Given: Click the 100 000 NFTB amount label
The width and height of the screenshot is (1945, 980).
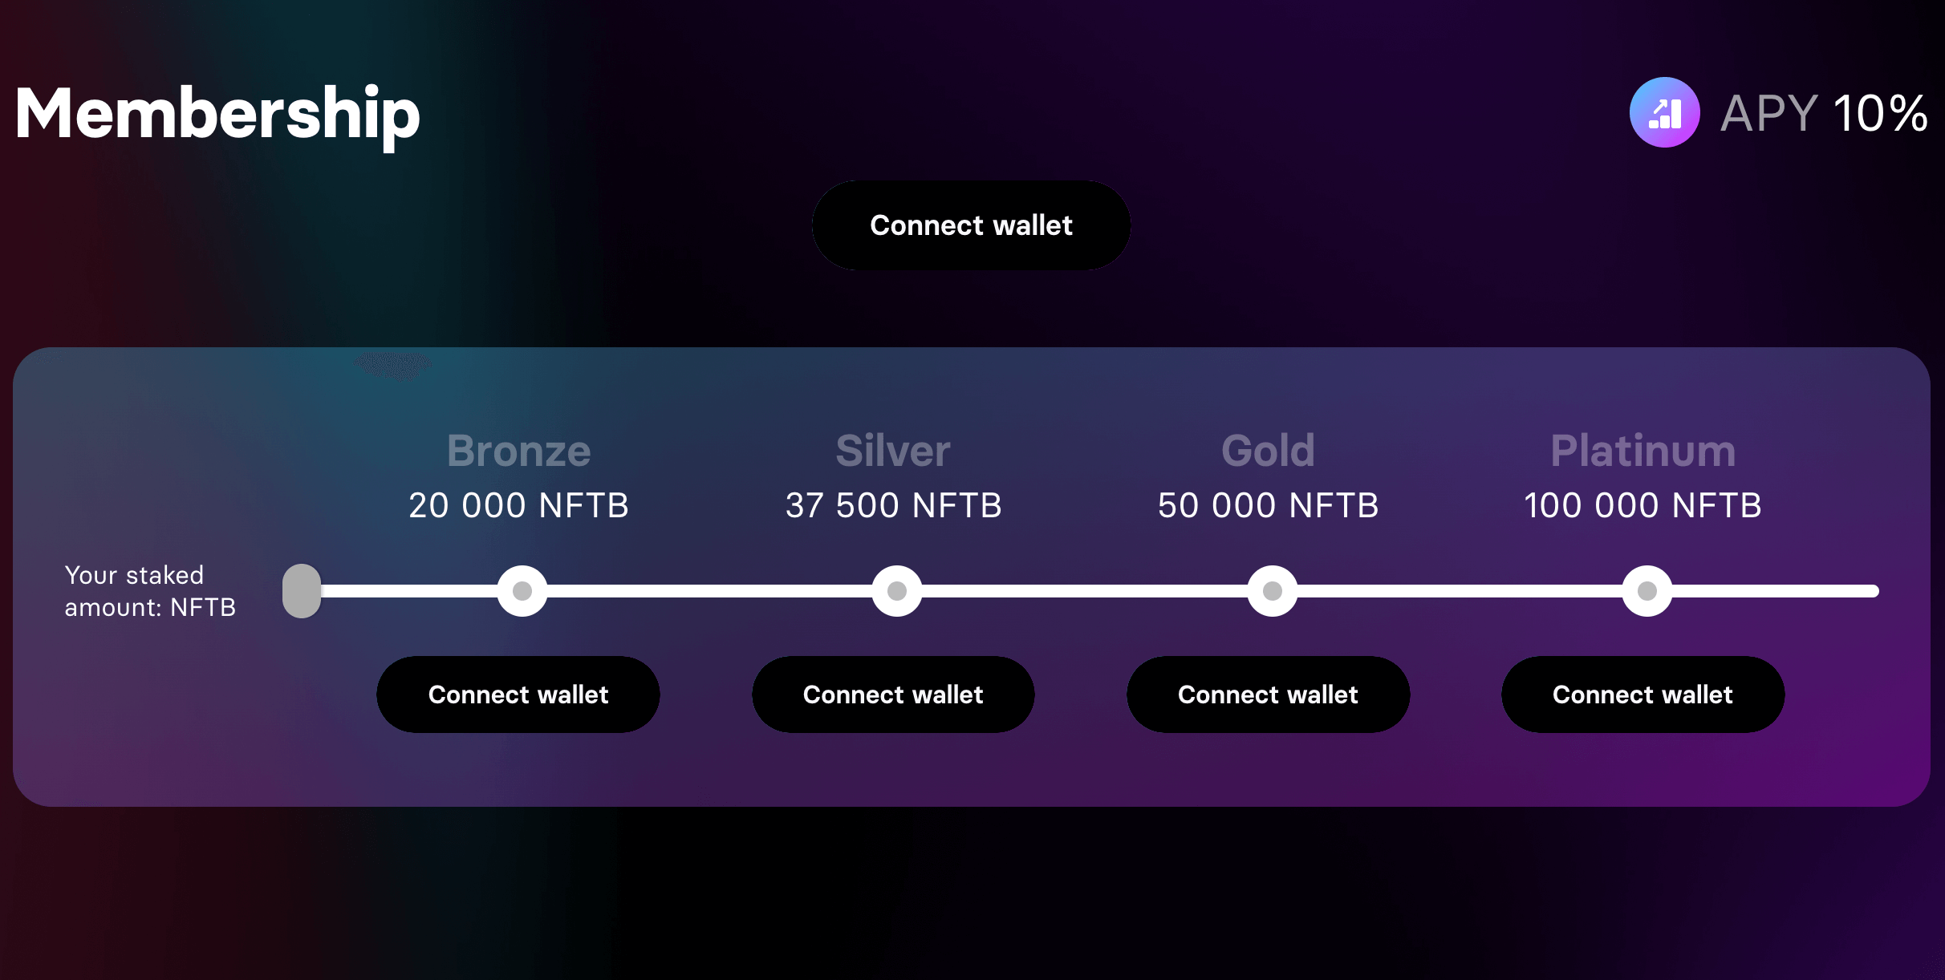Looking at the screenshot, I should click(1642, 506).
